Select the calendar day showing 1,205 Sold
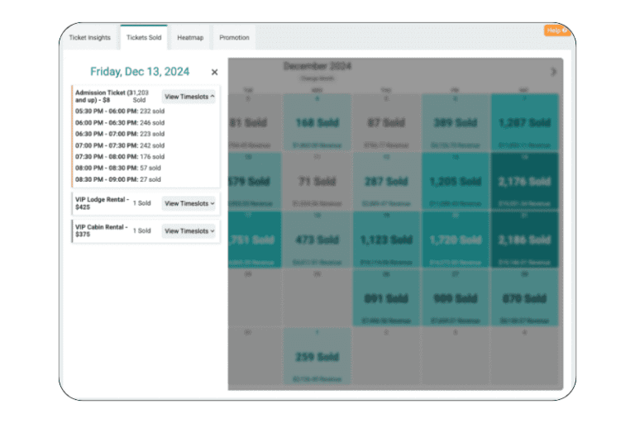Viewport: 635px width, 423px height. (455, 181)
